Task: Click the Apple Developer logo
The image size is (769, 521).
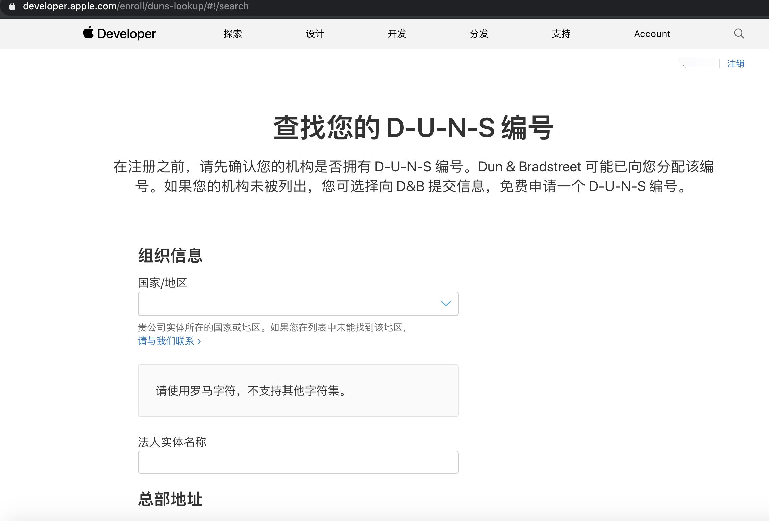Action: [120, 33]
